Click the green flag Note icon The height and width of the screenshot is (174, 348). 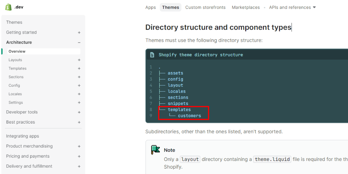(x=155, y=150)
